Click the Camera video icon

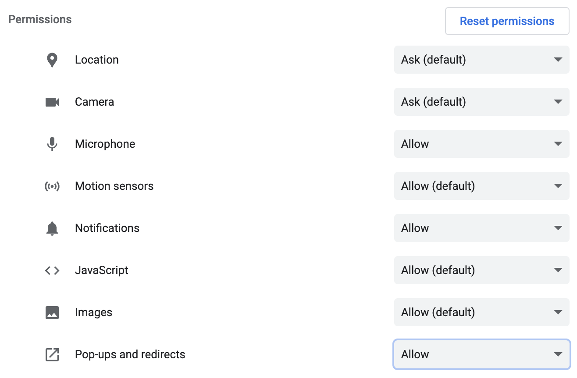[x=52, y=102]
